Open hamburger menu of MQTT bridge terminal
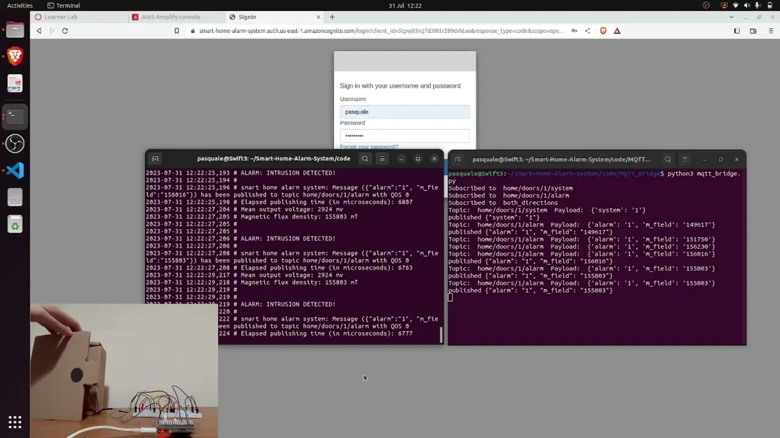This screenshot has height=438, width=780. point(685,159)
